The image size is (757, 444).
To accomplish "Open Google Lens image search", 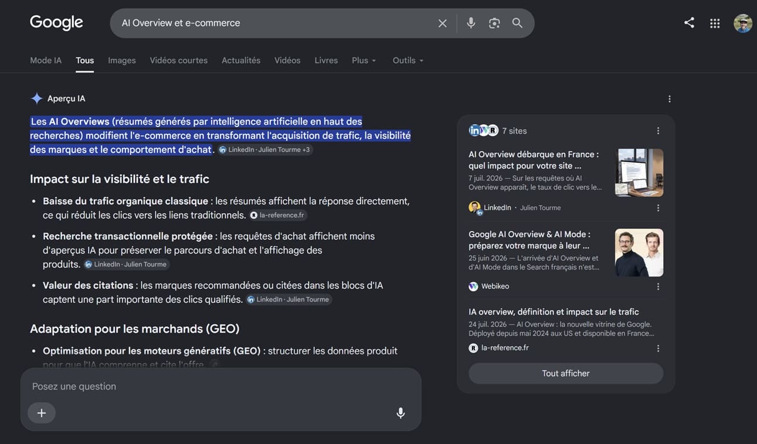I will (494, 23).
